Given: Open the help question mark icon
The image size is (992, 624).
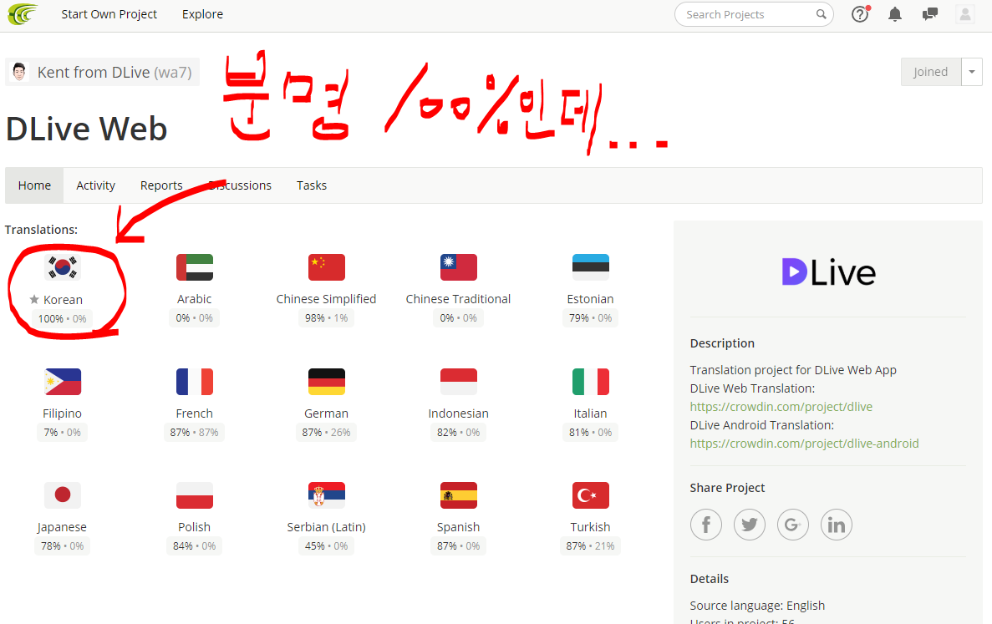Looking at the screenshot, I should tap(861, 14).
